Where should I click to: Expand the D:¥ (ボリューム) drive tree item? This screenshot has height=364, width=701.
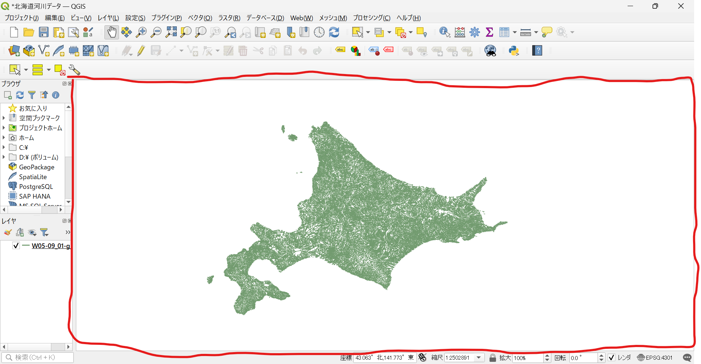click(4, 157)
